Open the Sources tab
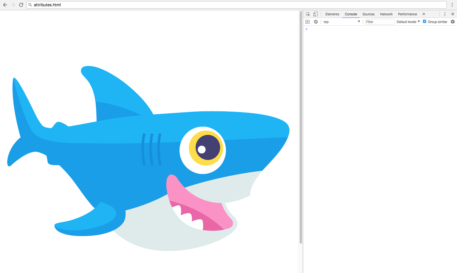Screen dimensions: 457x273 point(368,14)
